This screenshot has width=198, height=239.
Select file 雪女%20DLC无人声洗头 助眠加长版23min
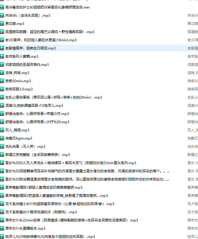[x=71, y=163]
